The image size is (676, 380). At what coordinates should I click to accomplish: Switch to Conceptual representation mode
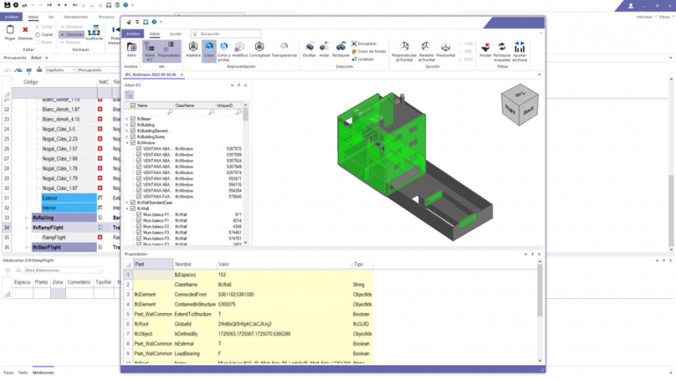(x=259, y=49)
